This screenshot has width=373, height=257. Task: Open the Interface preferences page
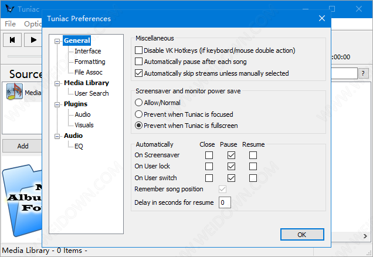pyautogui.click(x=87, y=51)
